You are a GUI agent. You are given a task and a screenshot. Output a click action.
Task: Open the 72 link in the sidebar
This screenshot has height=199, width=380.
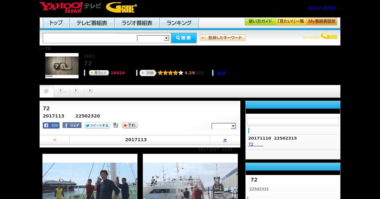pyautogui.click(x=256, y=144)
